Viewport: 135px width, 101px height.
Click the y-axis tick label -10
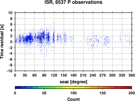tap(9, 71)
